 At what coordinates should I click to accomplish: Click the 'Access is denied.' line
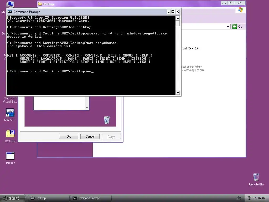pyautogui.click(x=25, y=37)
